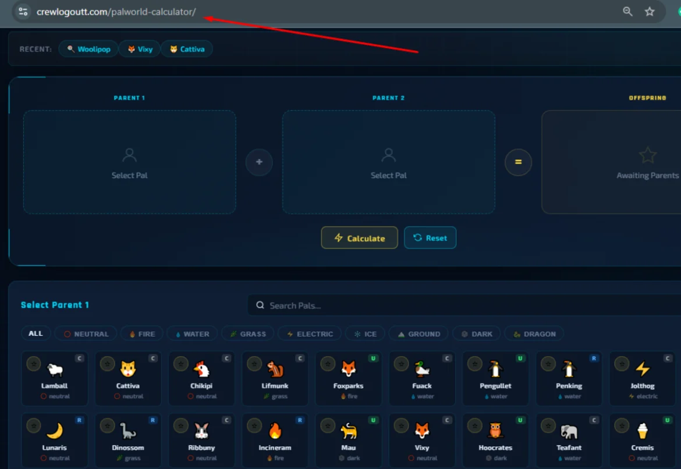Viewport: 681px width, 469px height.
Task: Filter pals by GROUND type
Action: pyautogui.click(x=419, y=333)
